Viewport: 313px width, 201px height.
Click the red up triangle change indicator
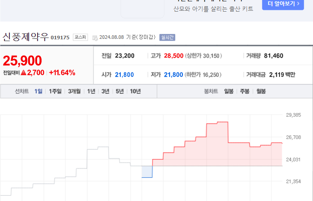[x=24, y=72]
